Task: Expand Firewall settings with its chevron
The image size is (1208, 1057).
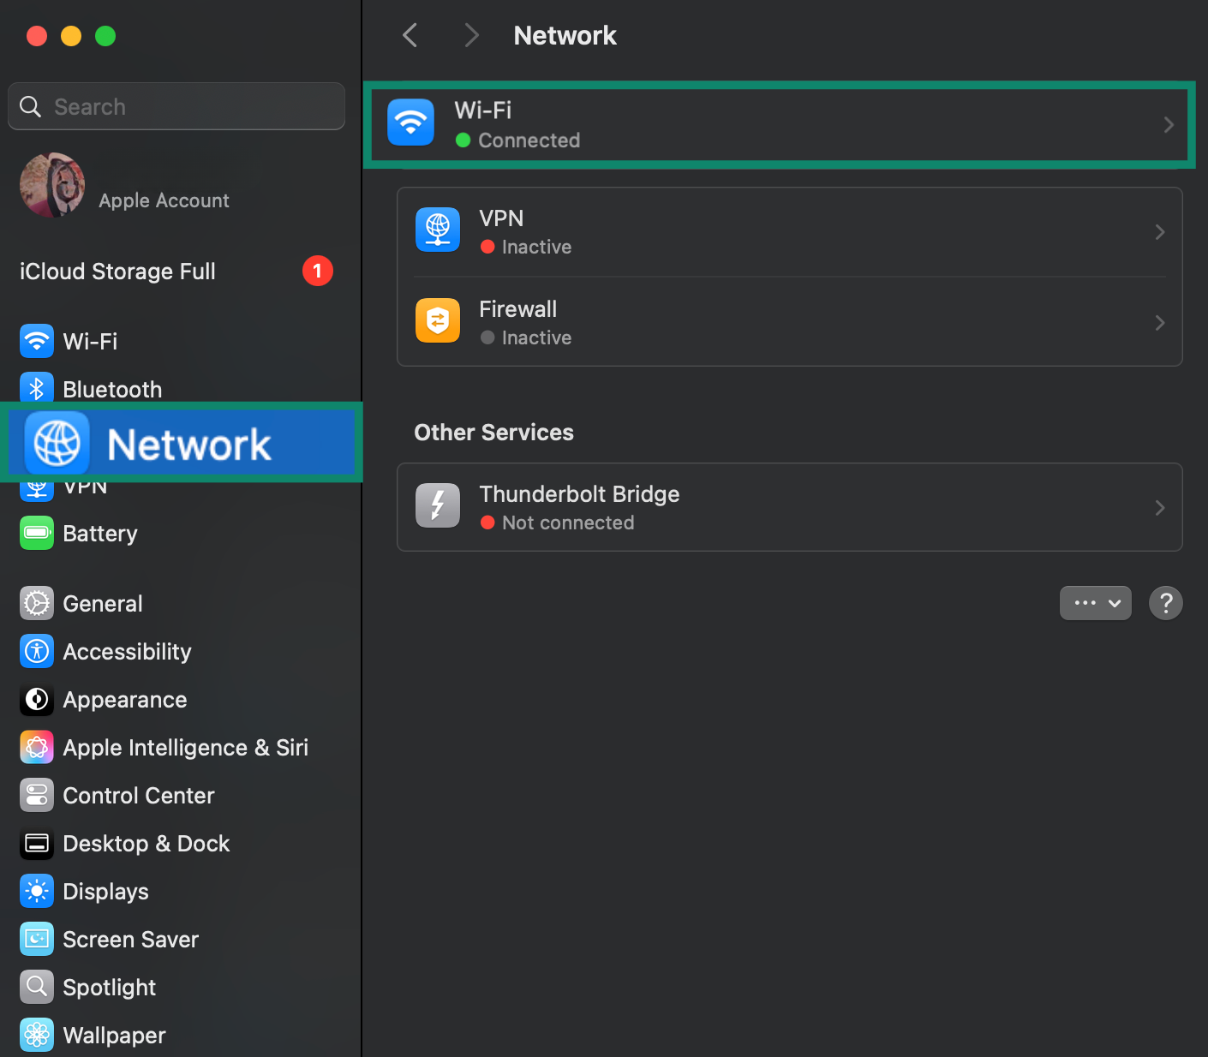Action: coord(1160,323)
